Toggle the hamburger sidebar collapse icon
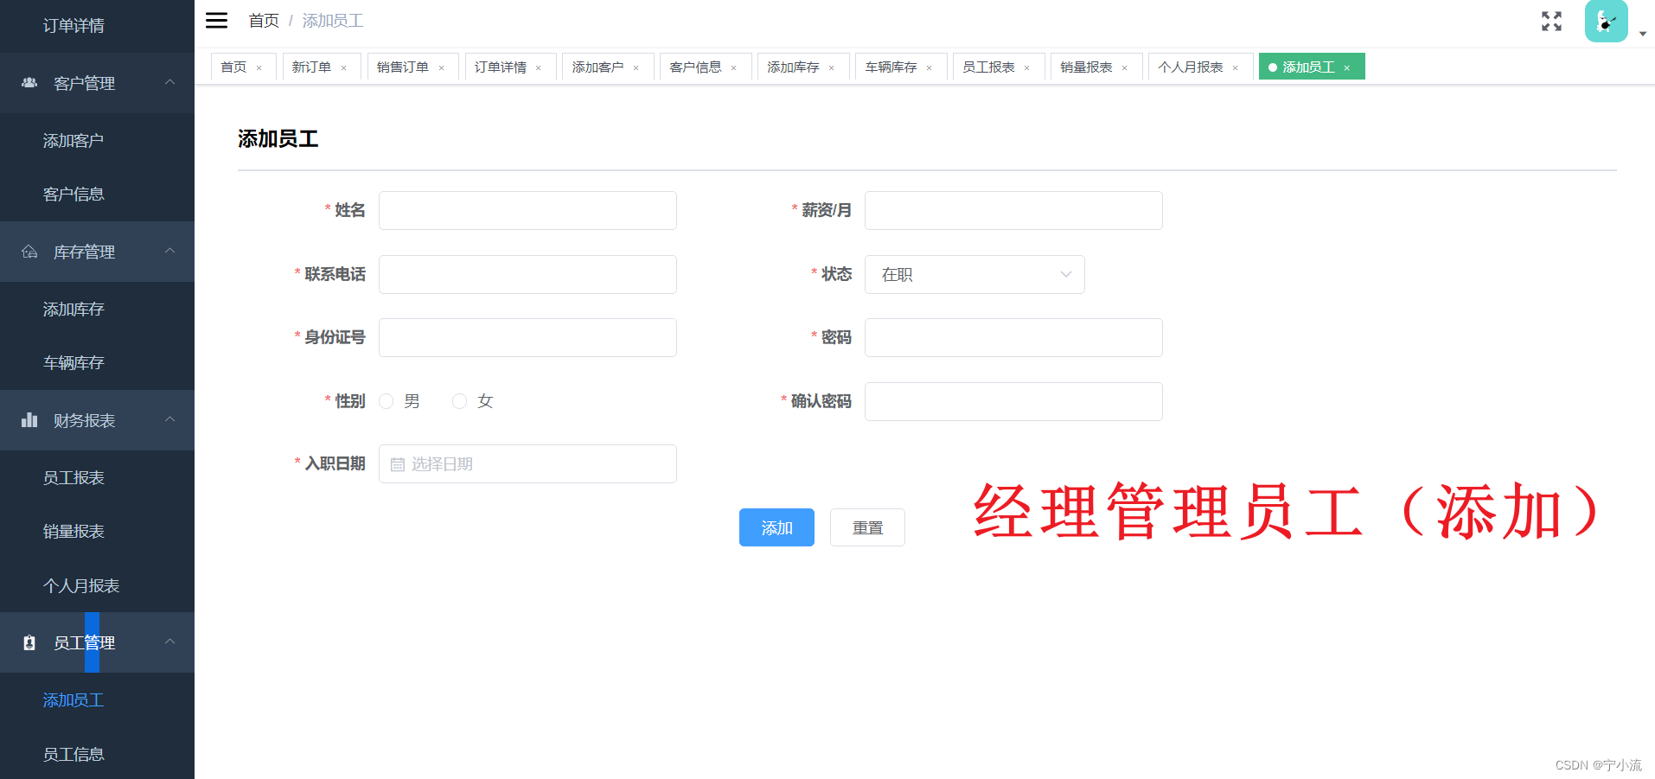This screenshot has height=779, width=1655. (216, 21)
